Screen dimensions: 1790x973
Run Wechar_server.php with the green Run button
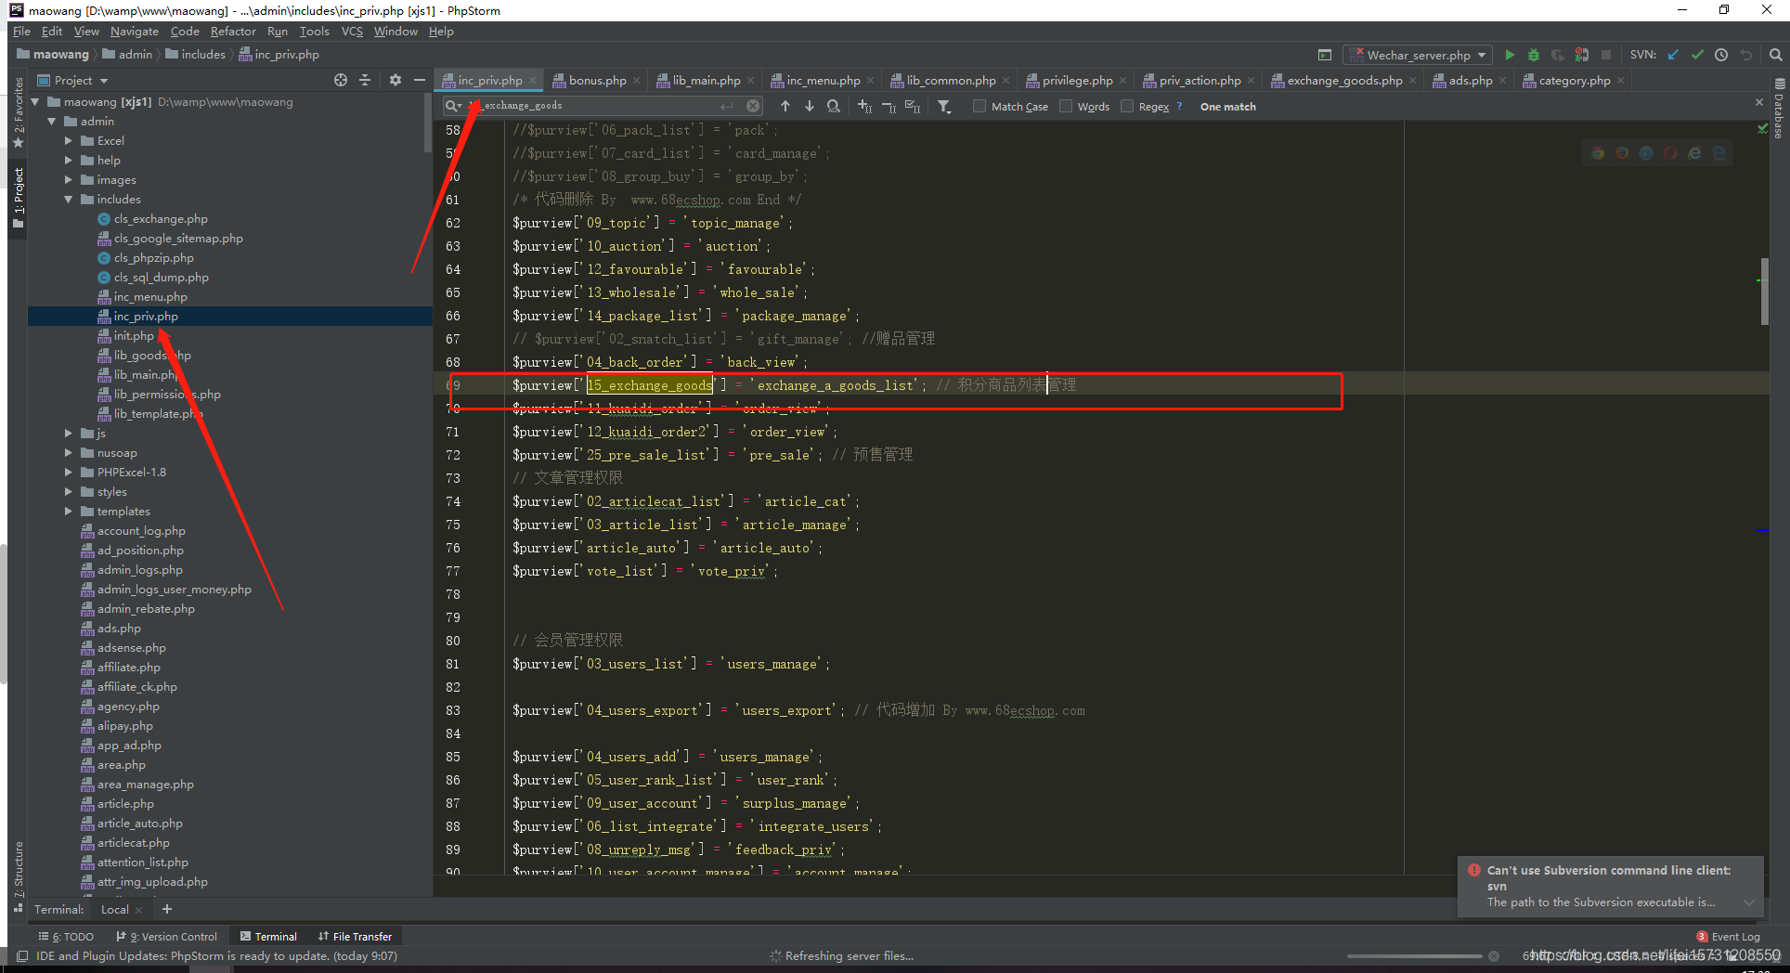1510,55
